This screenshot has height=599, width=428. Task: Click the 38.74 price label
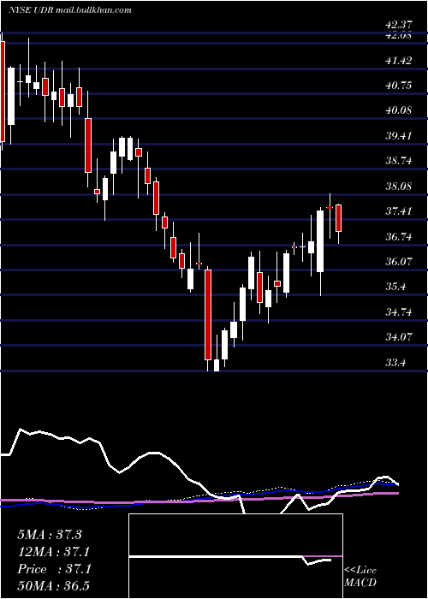399,161
